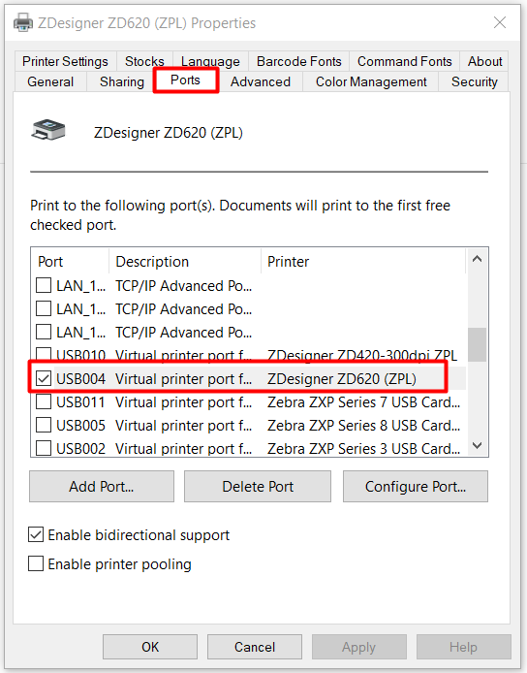Go to the Security tab
The image size is (527, 673).
[475, 81]
